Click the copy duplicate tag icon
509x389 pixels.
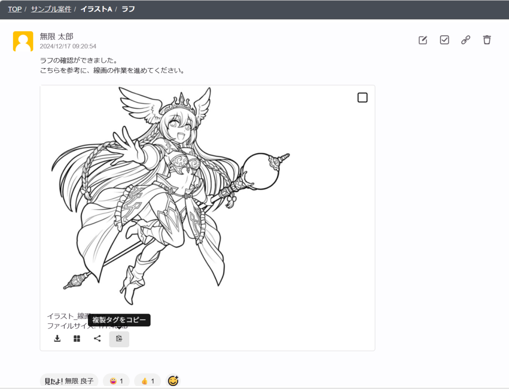(x=119, y=339)
